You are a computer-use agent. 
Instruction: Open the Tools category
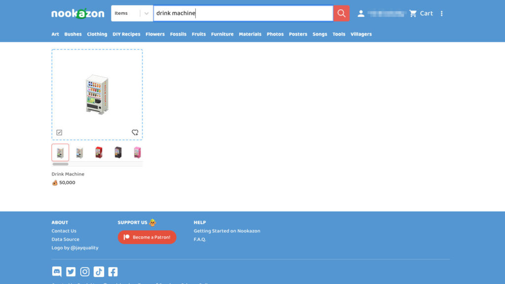tap(339, 34)
